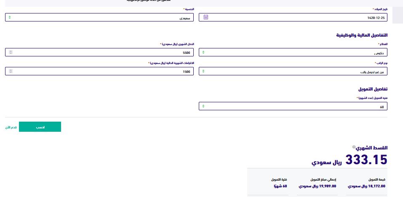Open the نوع الراتب salary type dropdown

pyautogui.click(x=293, y=71)
